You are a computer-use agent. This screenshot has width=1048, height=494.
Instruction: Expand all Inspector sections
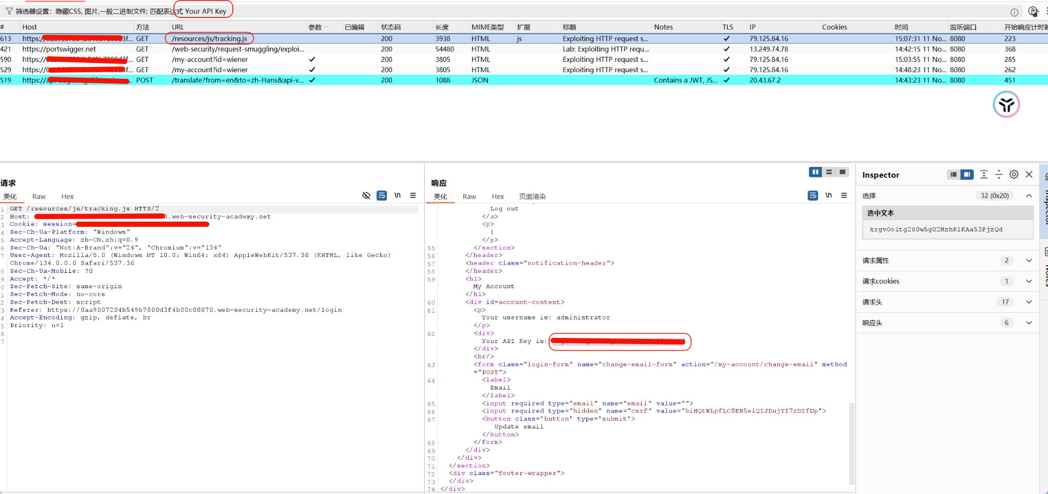984,175
